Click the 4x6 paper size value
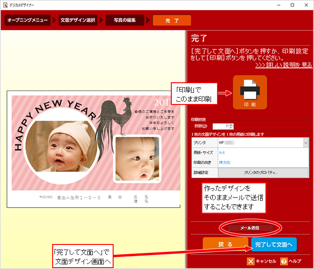Screen dimensions: 314x269 tap(222, 153)
